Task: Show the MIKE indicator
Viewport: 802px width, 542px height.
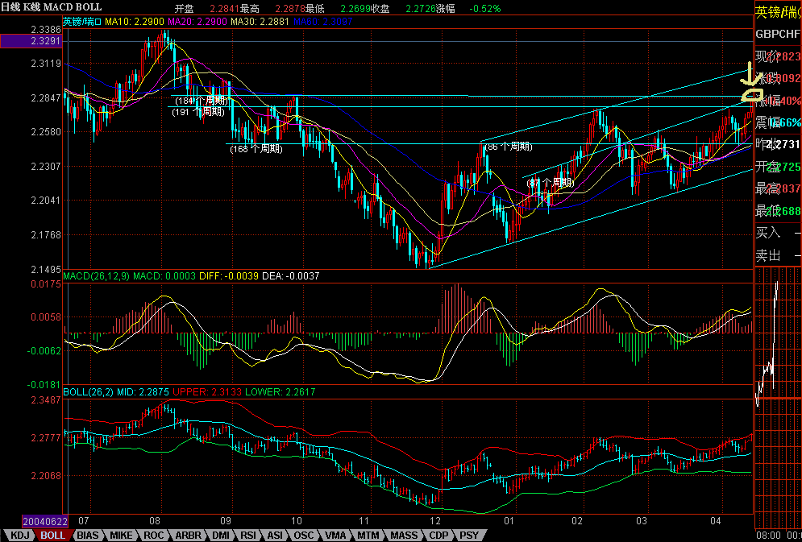Action: (x=122, y=535)
